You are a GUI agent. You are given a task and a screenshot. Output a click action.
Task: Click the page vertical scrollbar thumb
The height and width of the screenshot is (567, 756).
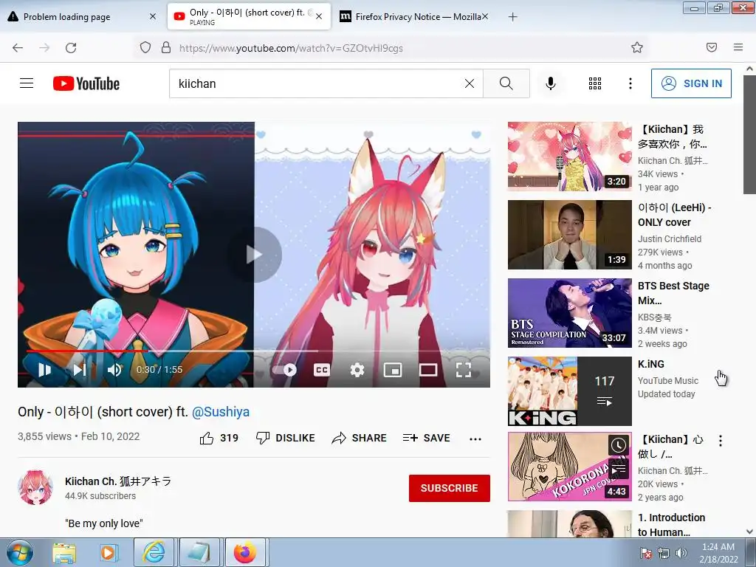point(749,134)
